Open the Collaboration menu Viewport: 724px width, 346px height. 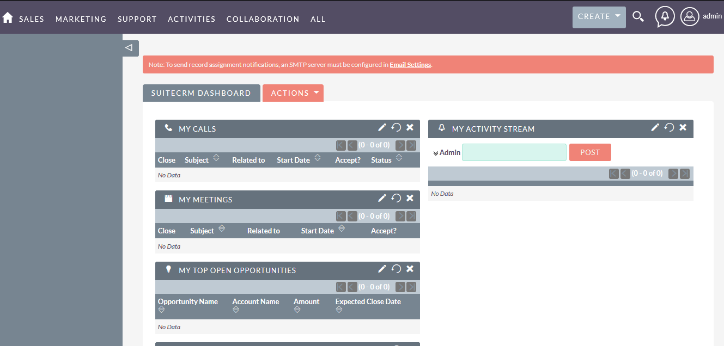point(263,19)
